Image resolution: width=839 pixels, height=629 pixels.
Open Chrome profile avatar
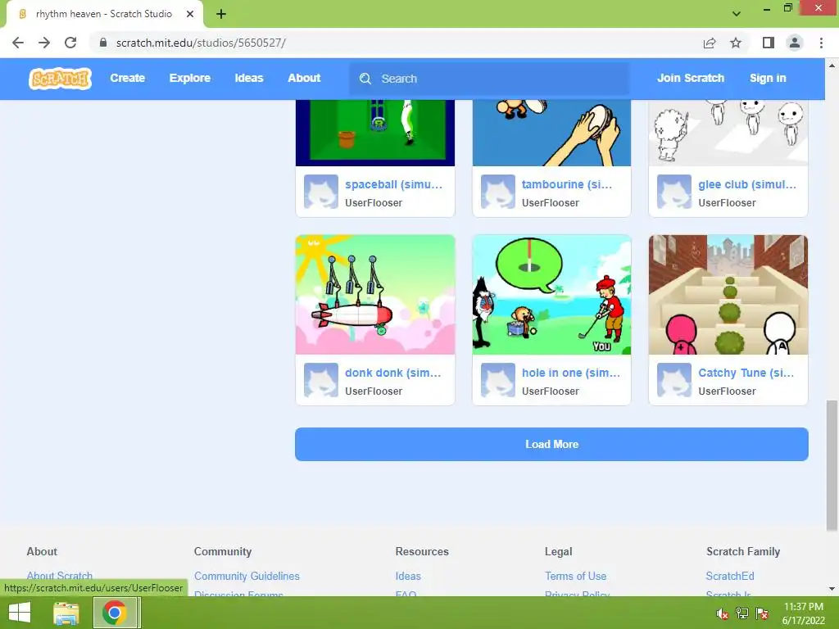pyautogui.click(x=795, y=43)
